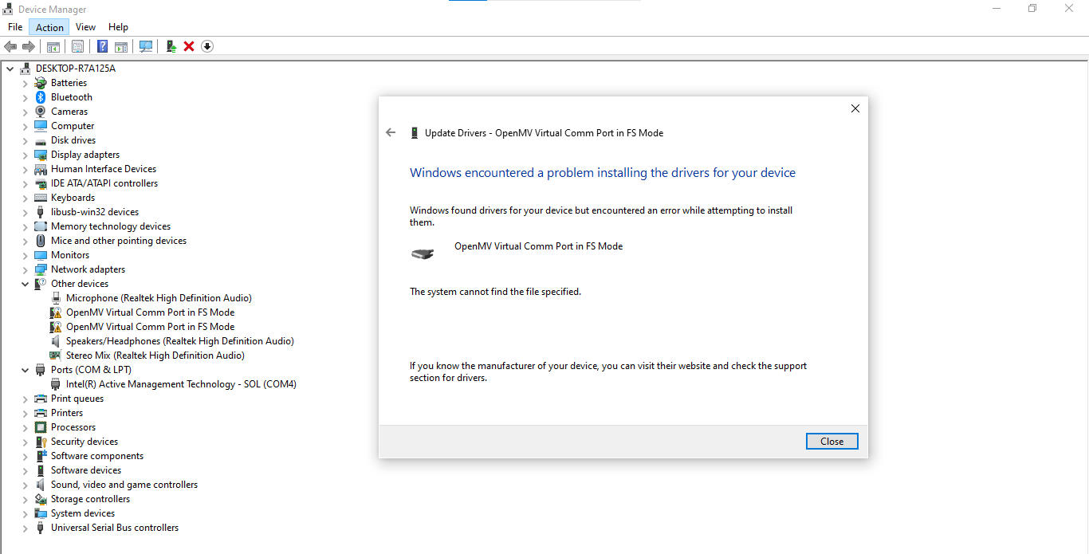Click the Display adapters category icon
This screenshot has height=554, width=1089.
pos(41,155)
